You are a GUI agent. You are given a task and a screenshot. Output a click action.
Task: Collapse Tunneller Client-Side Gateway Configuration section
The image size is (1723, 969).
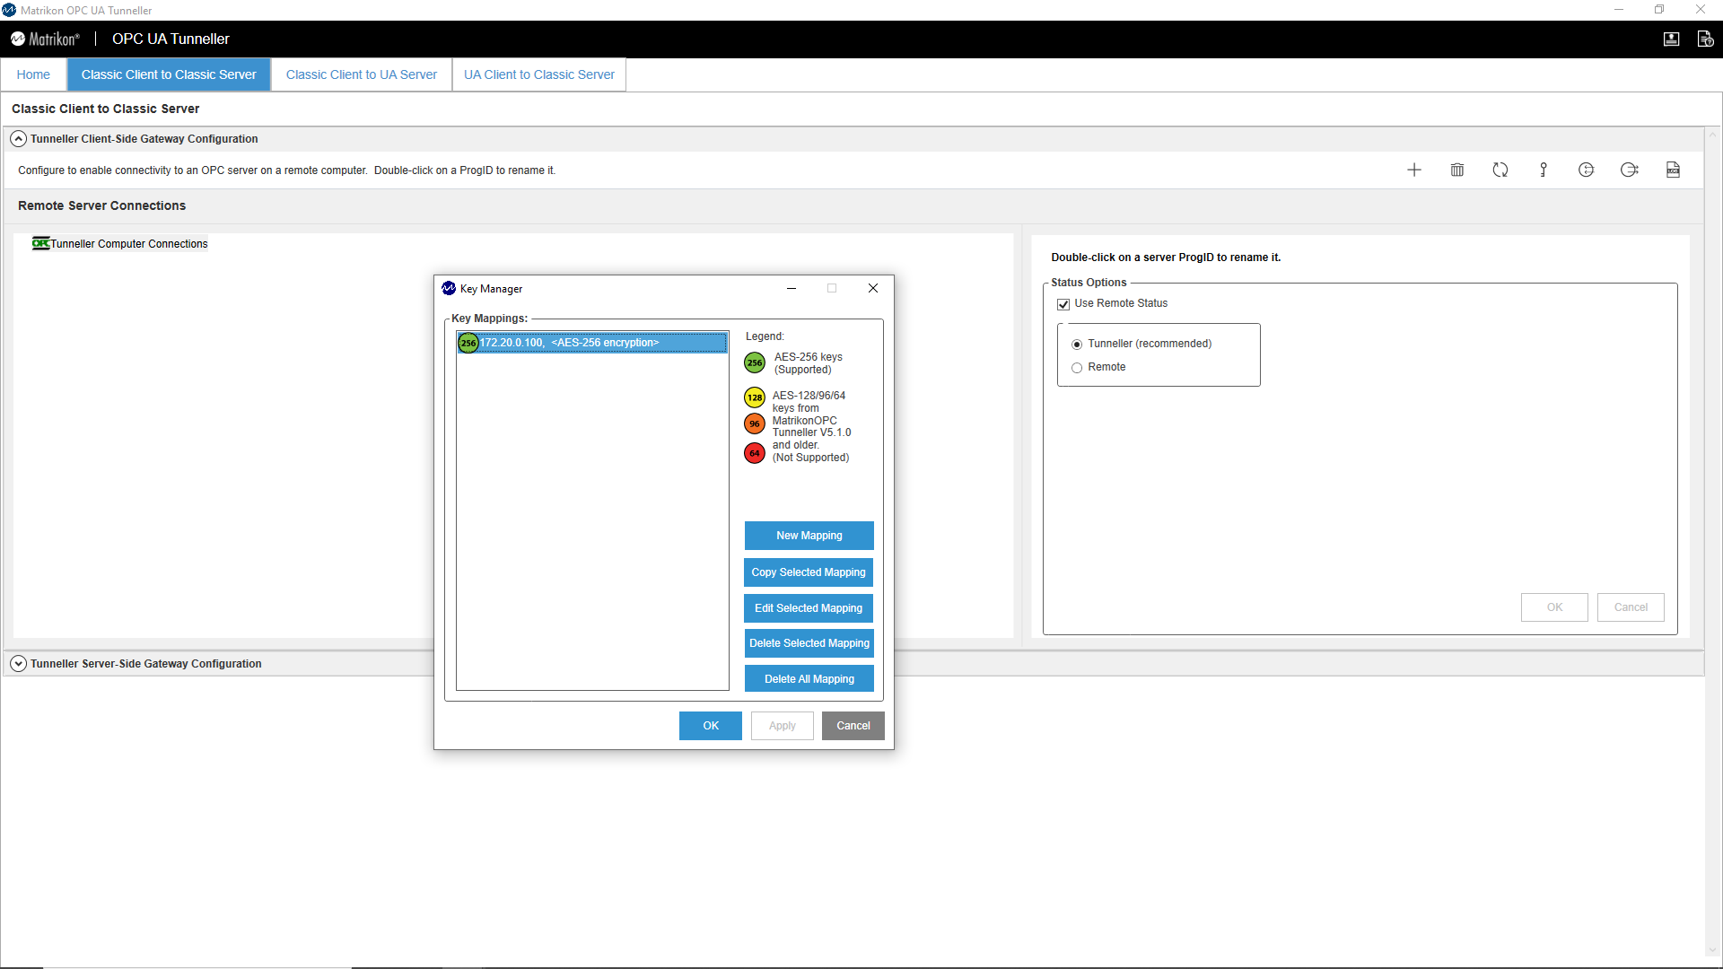18,139
